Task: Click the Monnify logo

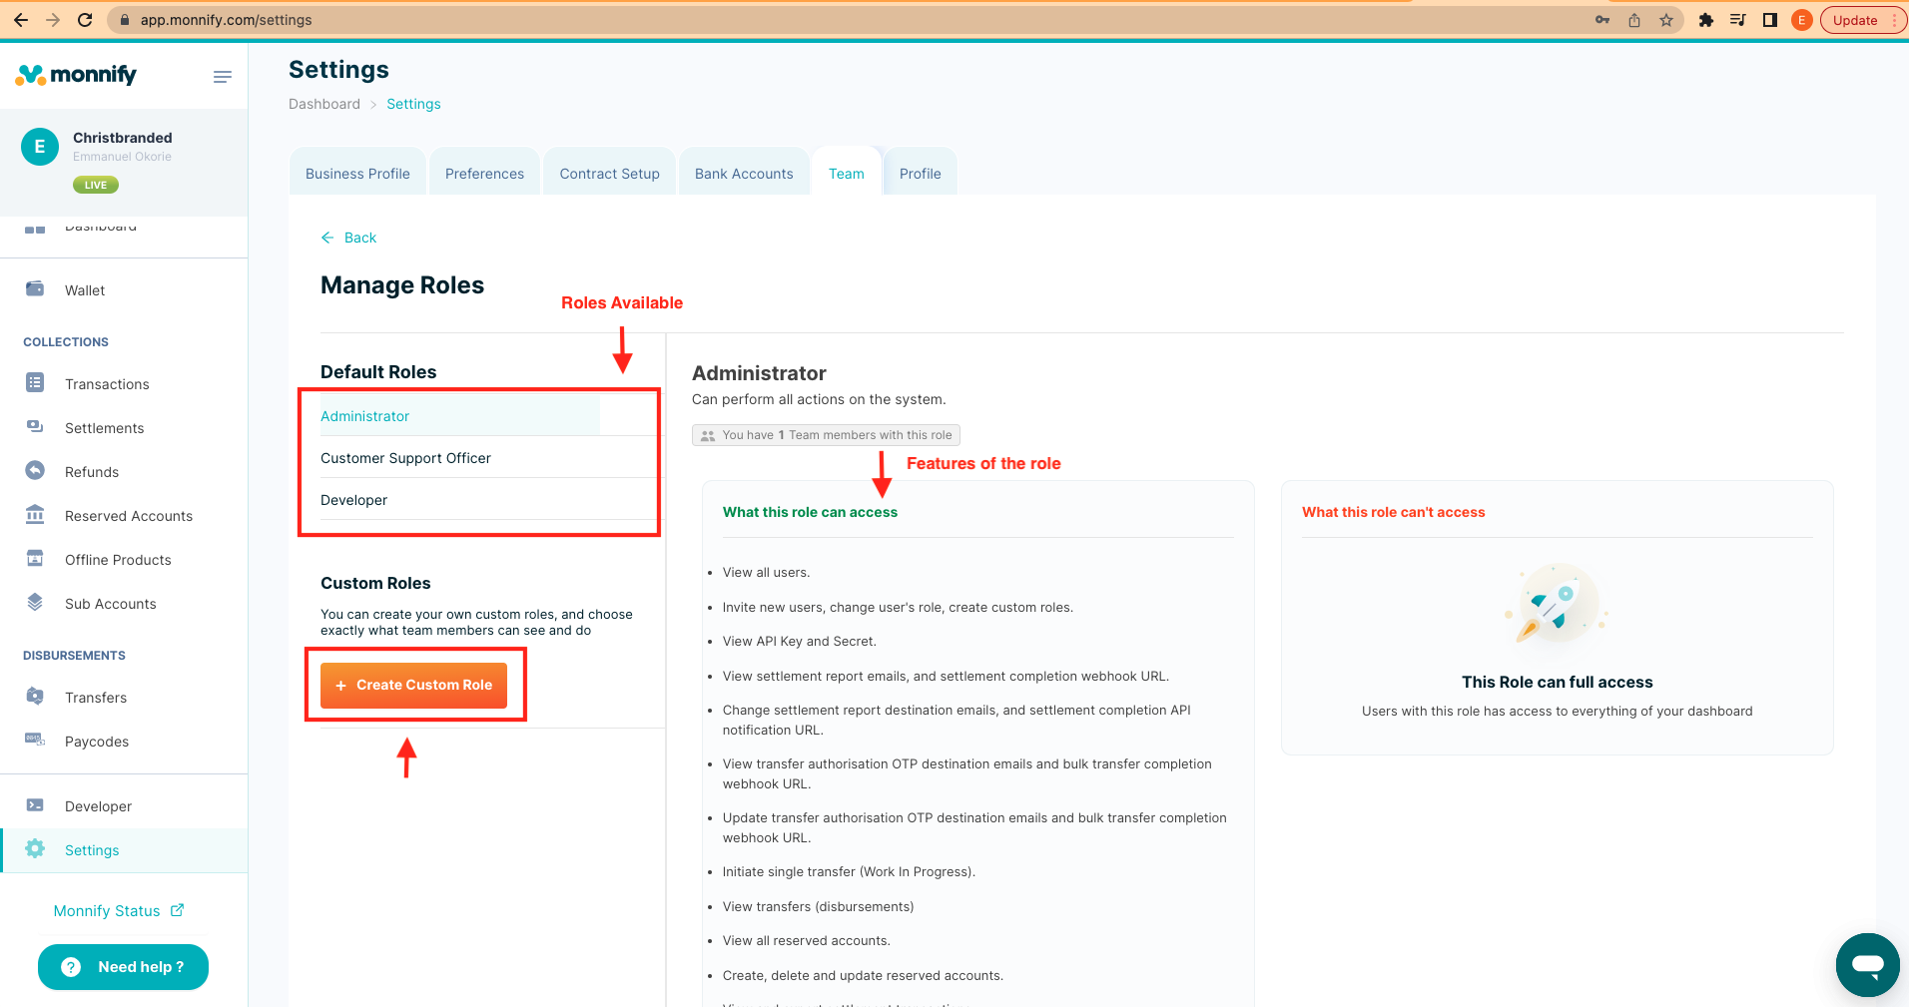Action: [x=75, y=75]
